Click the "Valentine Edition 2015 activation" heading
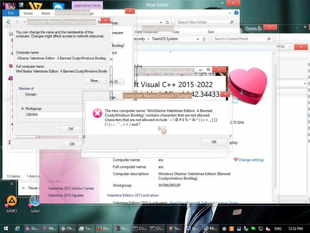This screenshot has height=233, width=310. 133,195
